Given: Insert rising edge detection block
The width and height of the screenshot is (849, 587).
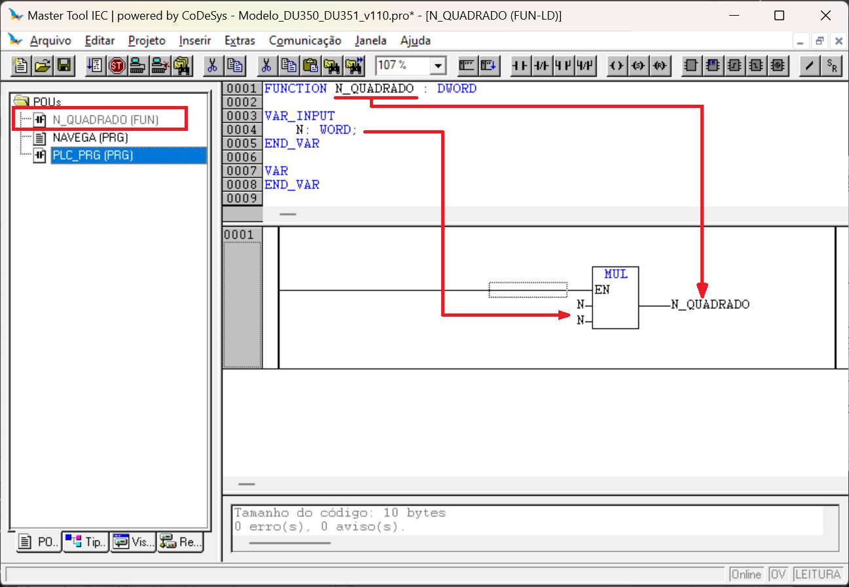Looking at the screenshot, I should [734, 65].
